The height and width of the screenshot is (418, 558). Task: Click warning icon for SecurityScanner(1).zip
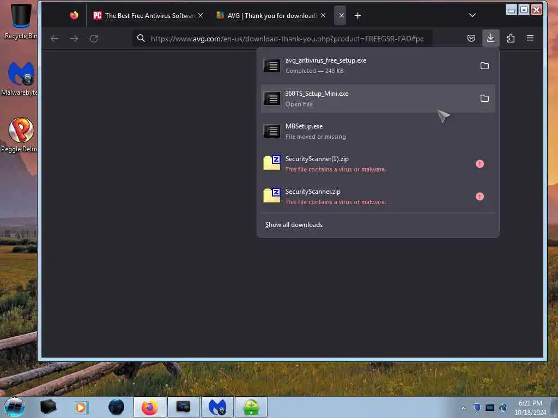click(480, 163)
